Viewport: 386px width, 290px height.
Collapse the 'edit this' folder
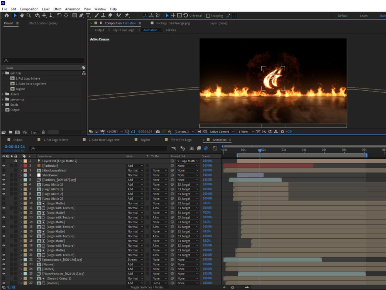[x=3, y=73]
